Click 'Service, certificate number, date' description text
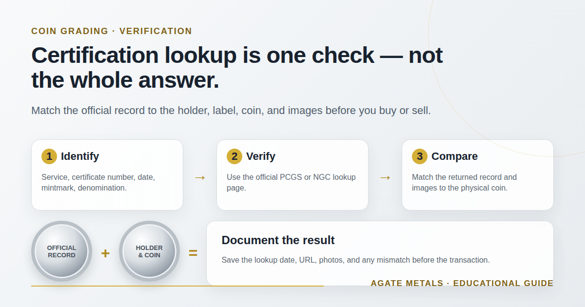Viewport: 585px width, 307px height. click(98, 182)
